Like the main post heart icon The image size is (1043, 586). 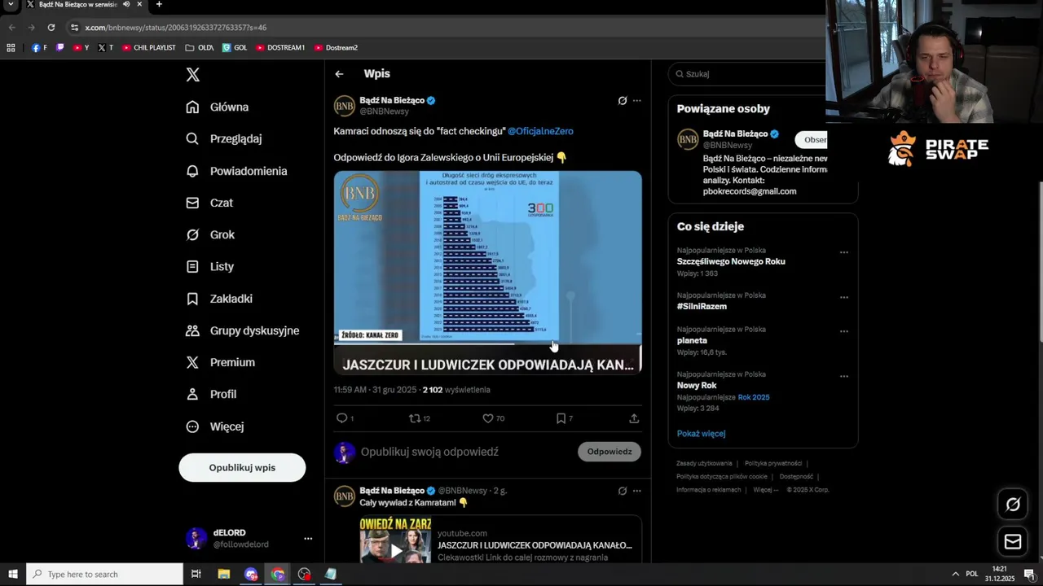point(488,418)
